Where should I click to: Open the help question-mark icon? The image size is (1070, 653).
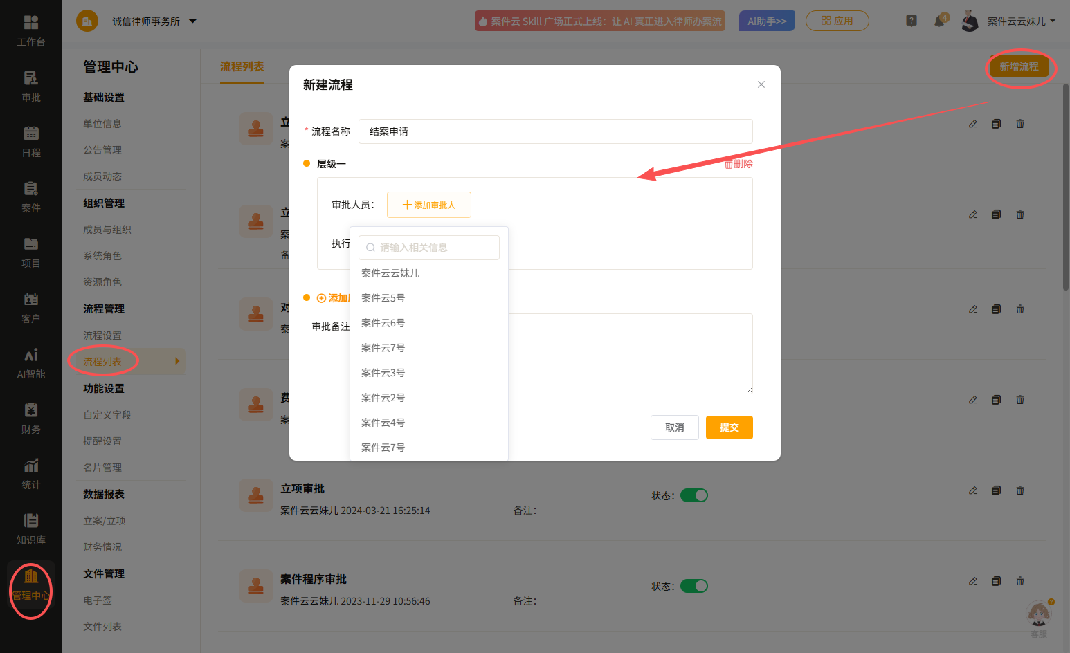[912, 21]
